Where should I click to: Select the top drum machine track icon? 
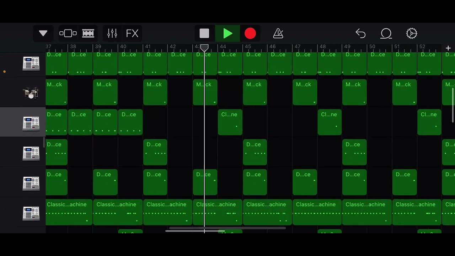(31, 63)
